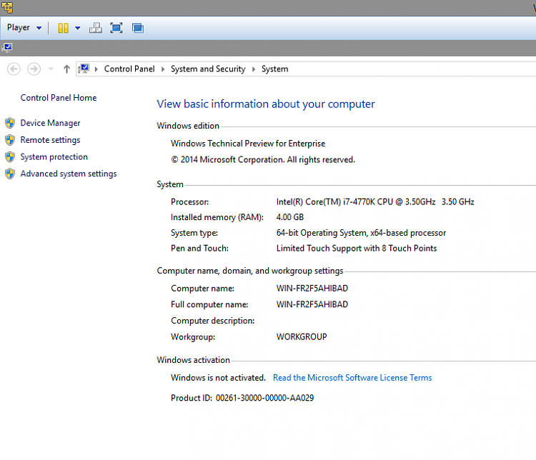Click the System window title icon

tap(7, 48)
